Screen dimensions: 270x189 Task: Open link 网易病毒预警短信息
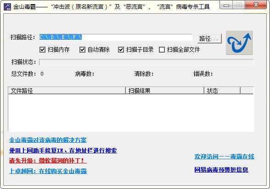pyautogui.click(x=221, y=170)
